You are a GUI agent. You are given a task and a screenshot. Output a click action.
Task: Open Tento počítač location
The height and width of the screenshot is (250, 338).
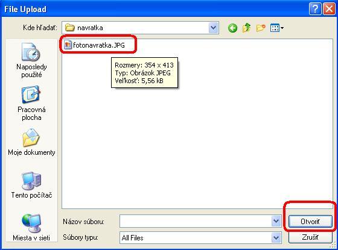31,185
